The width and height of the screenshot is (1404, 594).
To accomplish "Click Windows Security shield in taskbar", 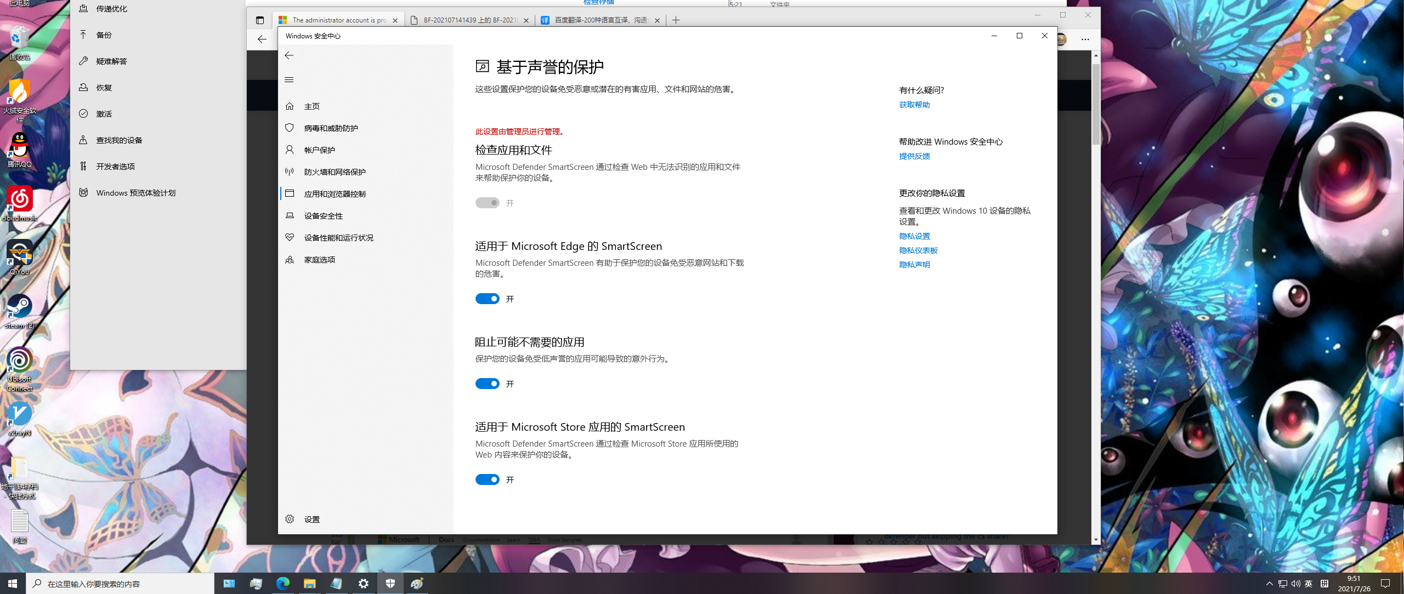I will tap(390, 584).
